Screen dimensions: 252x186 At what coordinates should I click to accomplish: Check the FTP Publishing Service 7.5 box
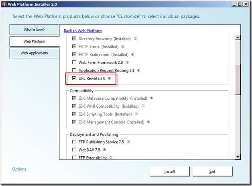[74, 142]
